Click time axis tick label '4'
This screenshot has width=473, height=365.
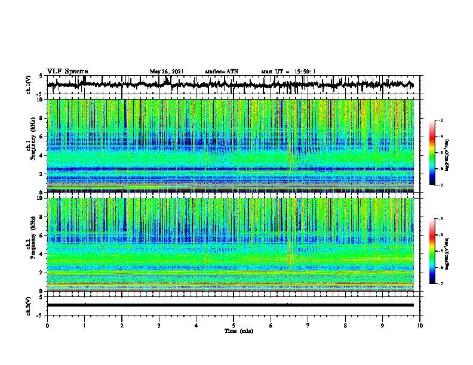pyautogui.click(x=196, y=326)
